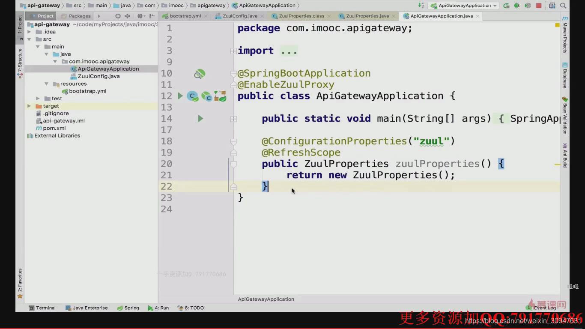585x329 pixels.
Task: Open the Terminal tool window
Action: [x=42, y=308]
